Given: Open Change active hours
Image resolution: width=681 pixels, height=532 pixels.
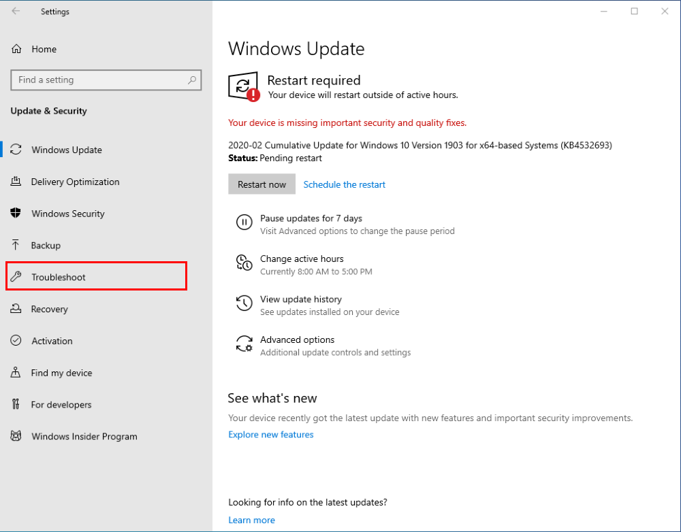Looking at the screenshot, I should (x=302, y=259).
